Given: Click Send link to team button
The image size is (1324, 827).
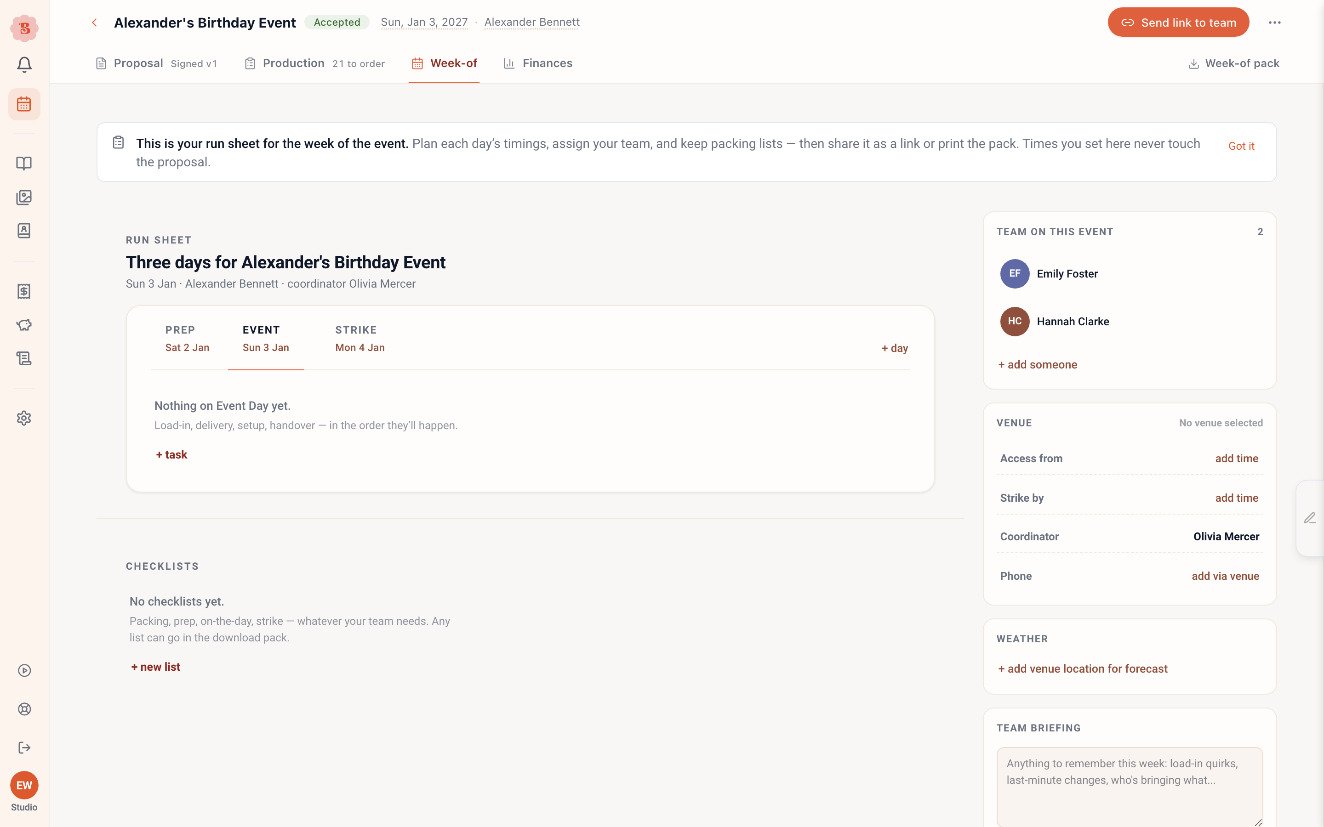Looking at the screenshot, I should tap(1178, 23).
